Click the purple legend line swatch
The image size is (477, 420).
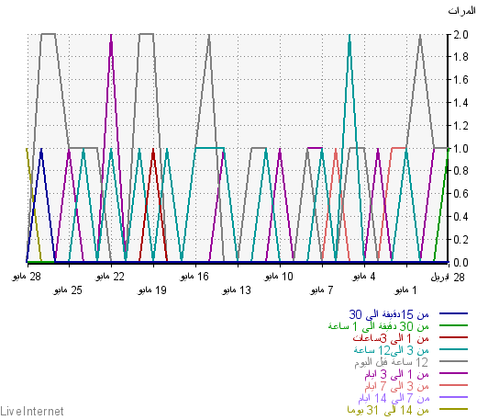click(x=453, y=373)
